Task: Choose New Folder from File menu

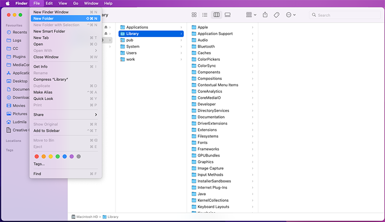Action: click(x=65, y=18)
